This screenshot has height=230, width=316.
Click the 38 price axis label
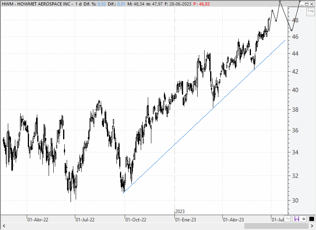click(x=295, y=110)
